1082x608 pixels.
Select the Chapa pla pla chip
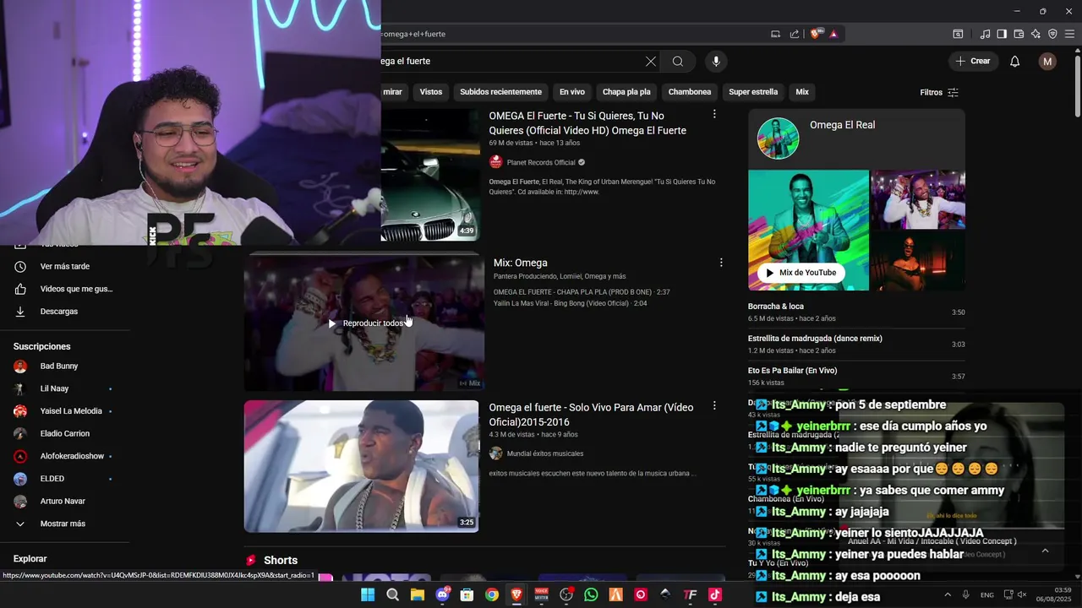pos(626,92)
